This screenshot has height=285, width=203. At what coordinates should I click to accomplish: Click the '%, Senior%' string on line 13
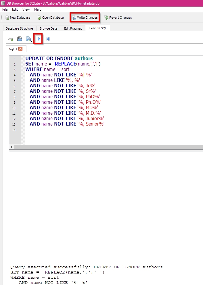point(91,124)
